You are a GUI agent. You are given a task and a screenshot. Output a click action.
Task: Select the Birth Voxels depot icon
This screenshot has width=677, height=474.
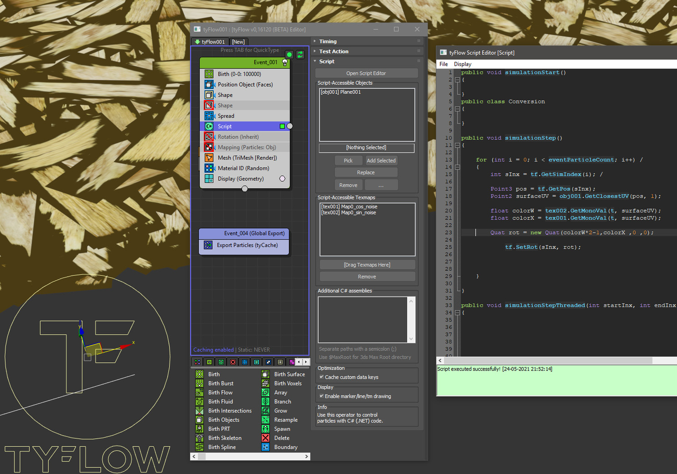point(265,384)
